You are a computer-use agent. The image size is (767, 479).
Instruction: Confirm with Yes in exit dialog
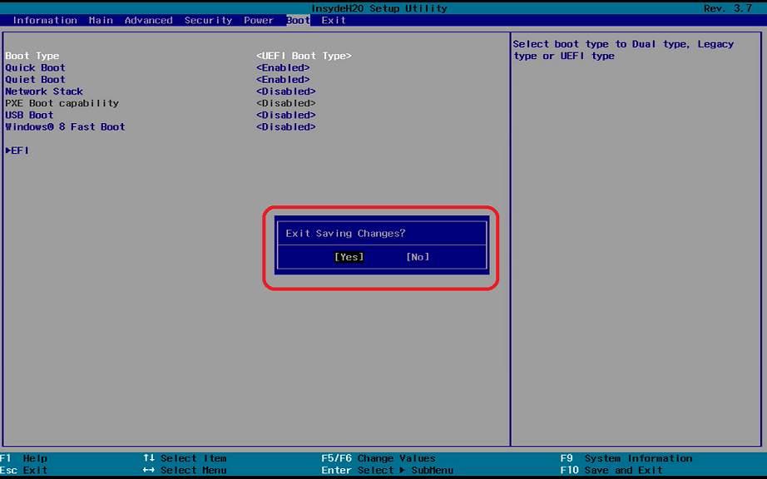tap(349, 257)
